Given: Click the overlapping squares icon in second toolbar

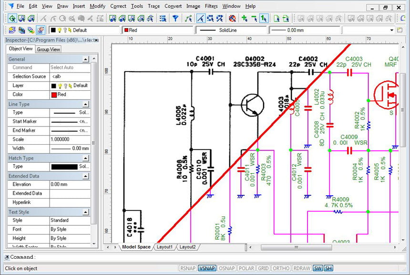Looking at the screenshot, I should (x=31, y=30).
